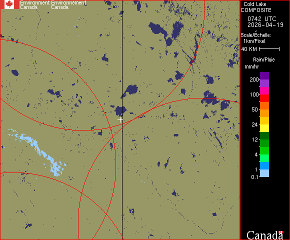Click the Cold Lake COMPOSITE title
Image resolution: width=290 pixels, height=240 pixels.
coord(256,7)
